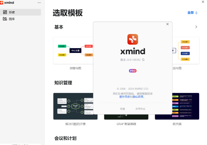The width and height of the screenshot is (207, 145).
Task: Click the refresh icon next to the version number
Action: coord(143,60)
